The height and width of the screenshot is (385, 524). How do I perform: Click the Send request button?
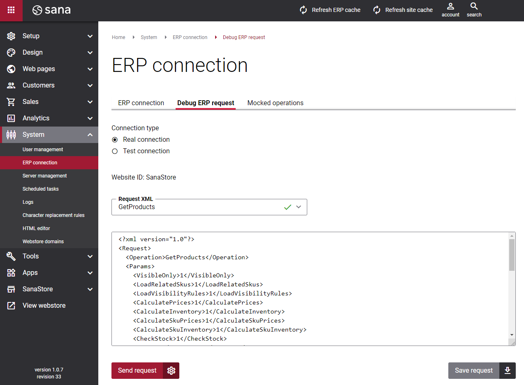click(137, 371)
